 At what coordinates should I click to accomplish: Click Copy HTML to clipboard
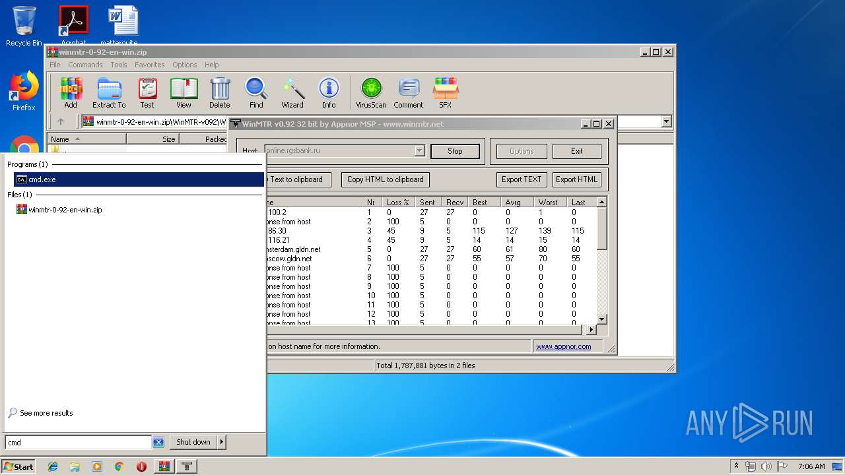click(386, 179)
